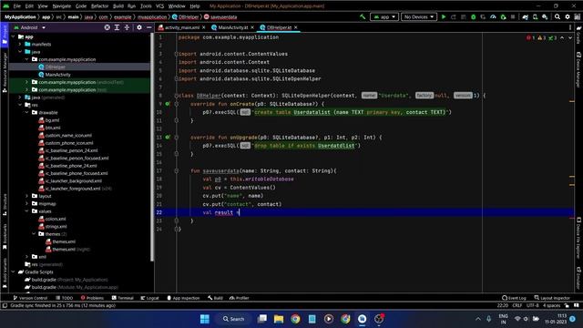The height and width of the screenshot is (328, 583).
Task: Collapse the java folder in the tree
Action: (20, 52)
